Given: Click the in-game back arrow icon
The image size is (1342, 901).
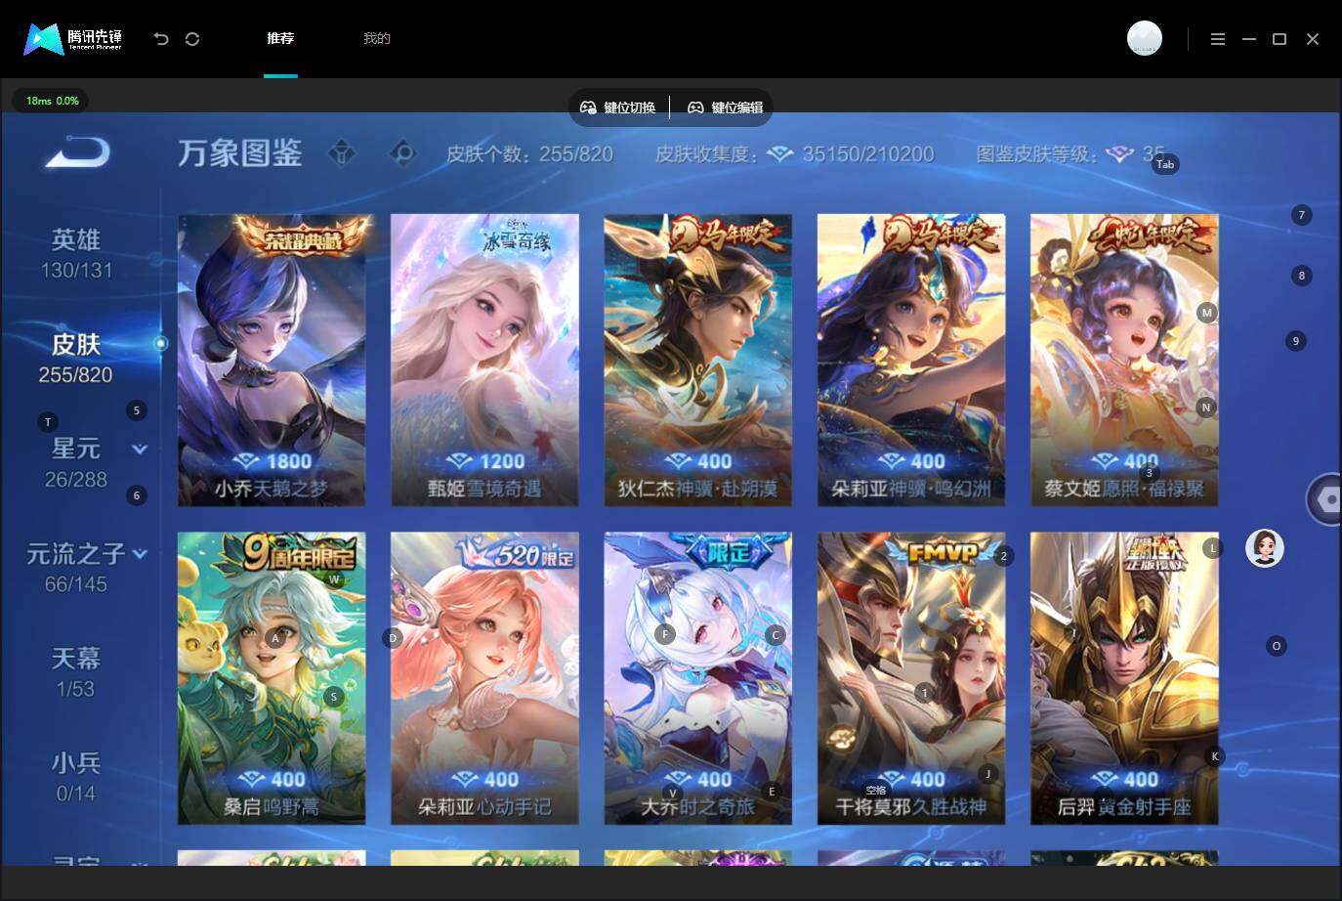Looking at the screenshot, I should (77, 152).
